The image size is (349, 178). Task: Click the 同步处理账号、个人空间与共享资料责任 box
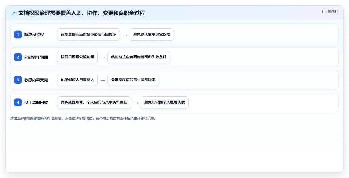[94, 102]
